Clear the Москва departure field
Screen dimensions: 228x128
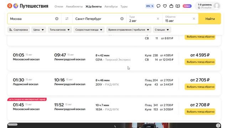[x=57, y=19]
